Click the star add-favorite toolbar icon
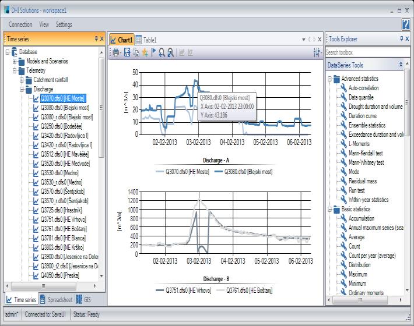 coord(145,52)
